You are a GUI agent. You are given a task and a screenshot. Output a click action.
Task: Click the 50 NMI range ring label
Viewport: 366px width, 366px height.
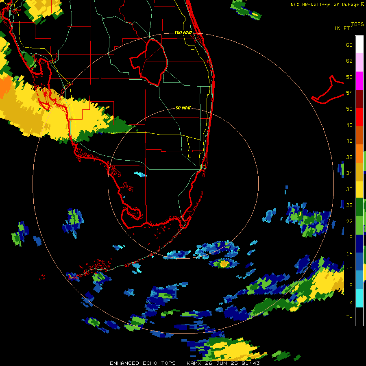[x=183, y=108]
